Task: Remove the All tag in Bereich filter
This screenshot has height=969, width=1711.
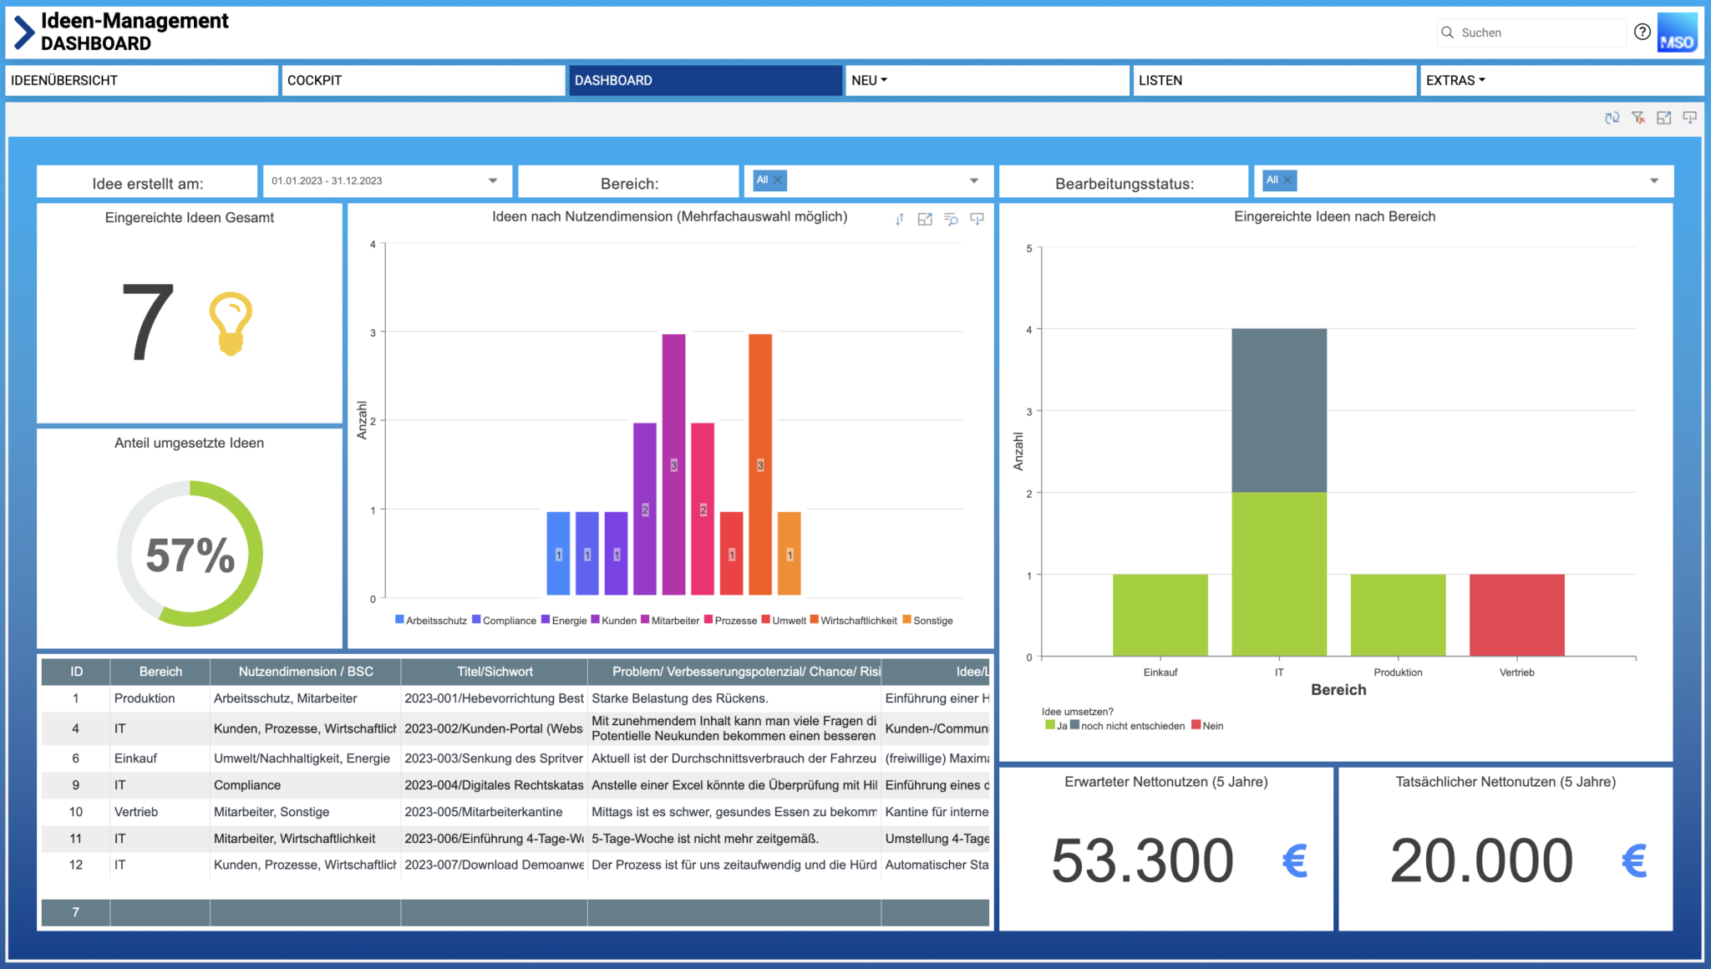Action: (x=778, y=180)
